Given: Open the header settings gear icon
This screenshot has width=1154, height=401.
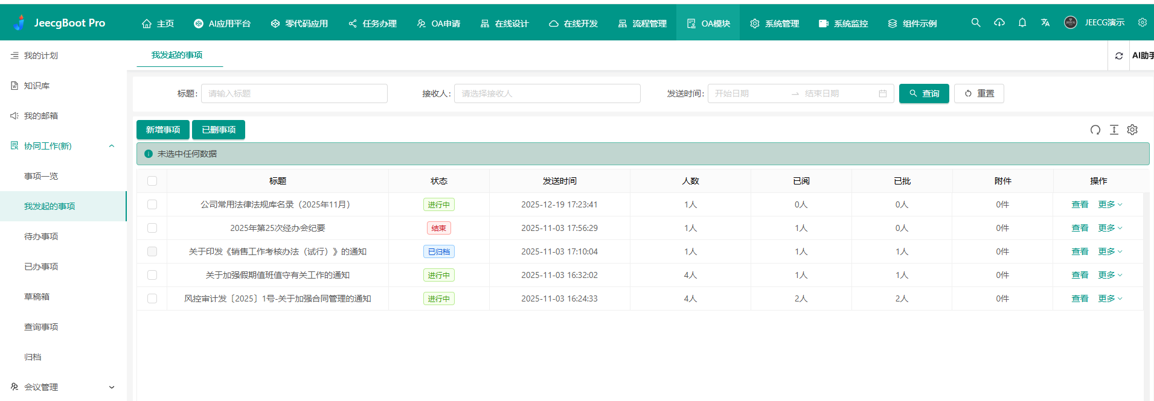Looking at the screenshot, I should coord(1142,22).
